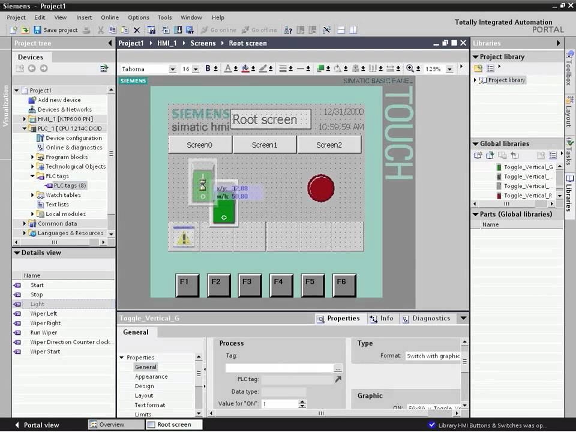576x432 pixels.
Task: Click the Screen0 button on HMI
Action: (x=200, y=145)
